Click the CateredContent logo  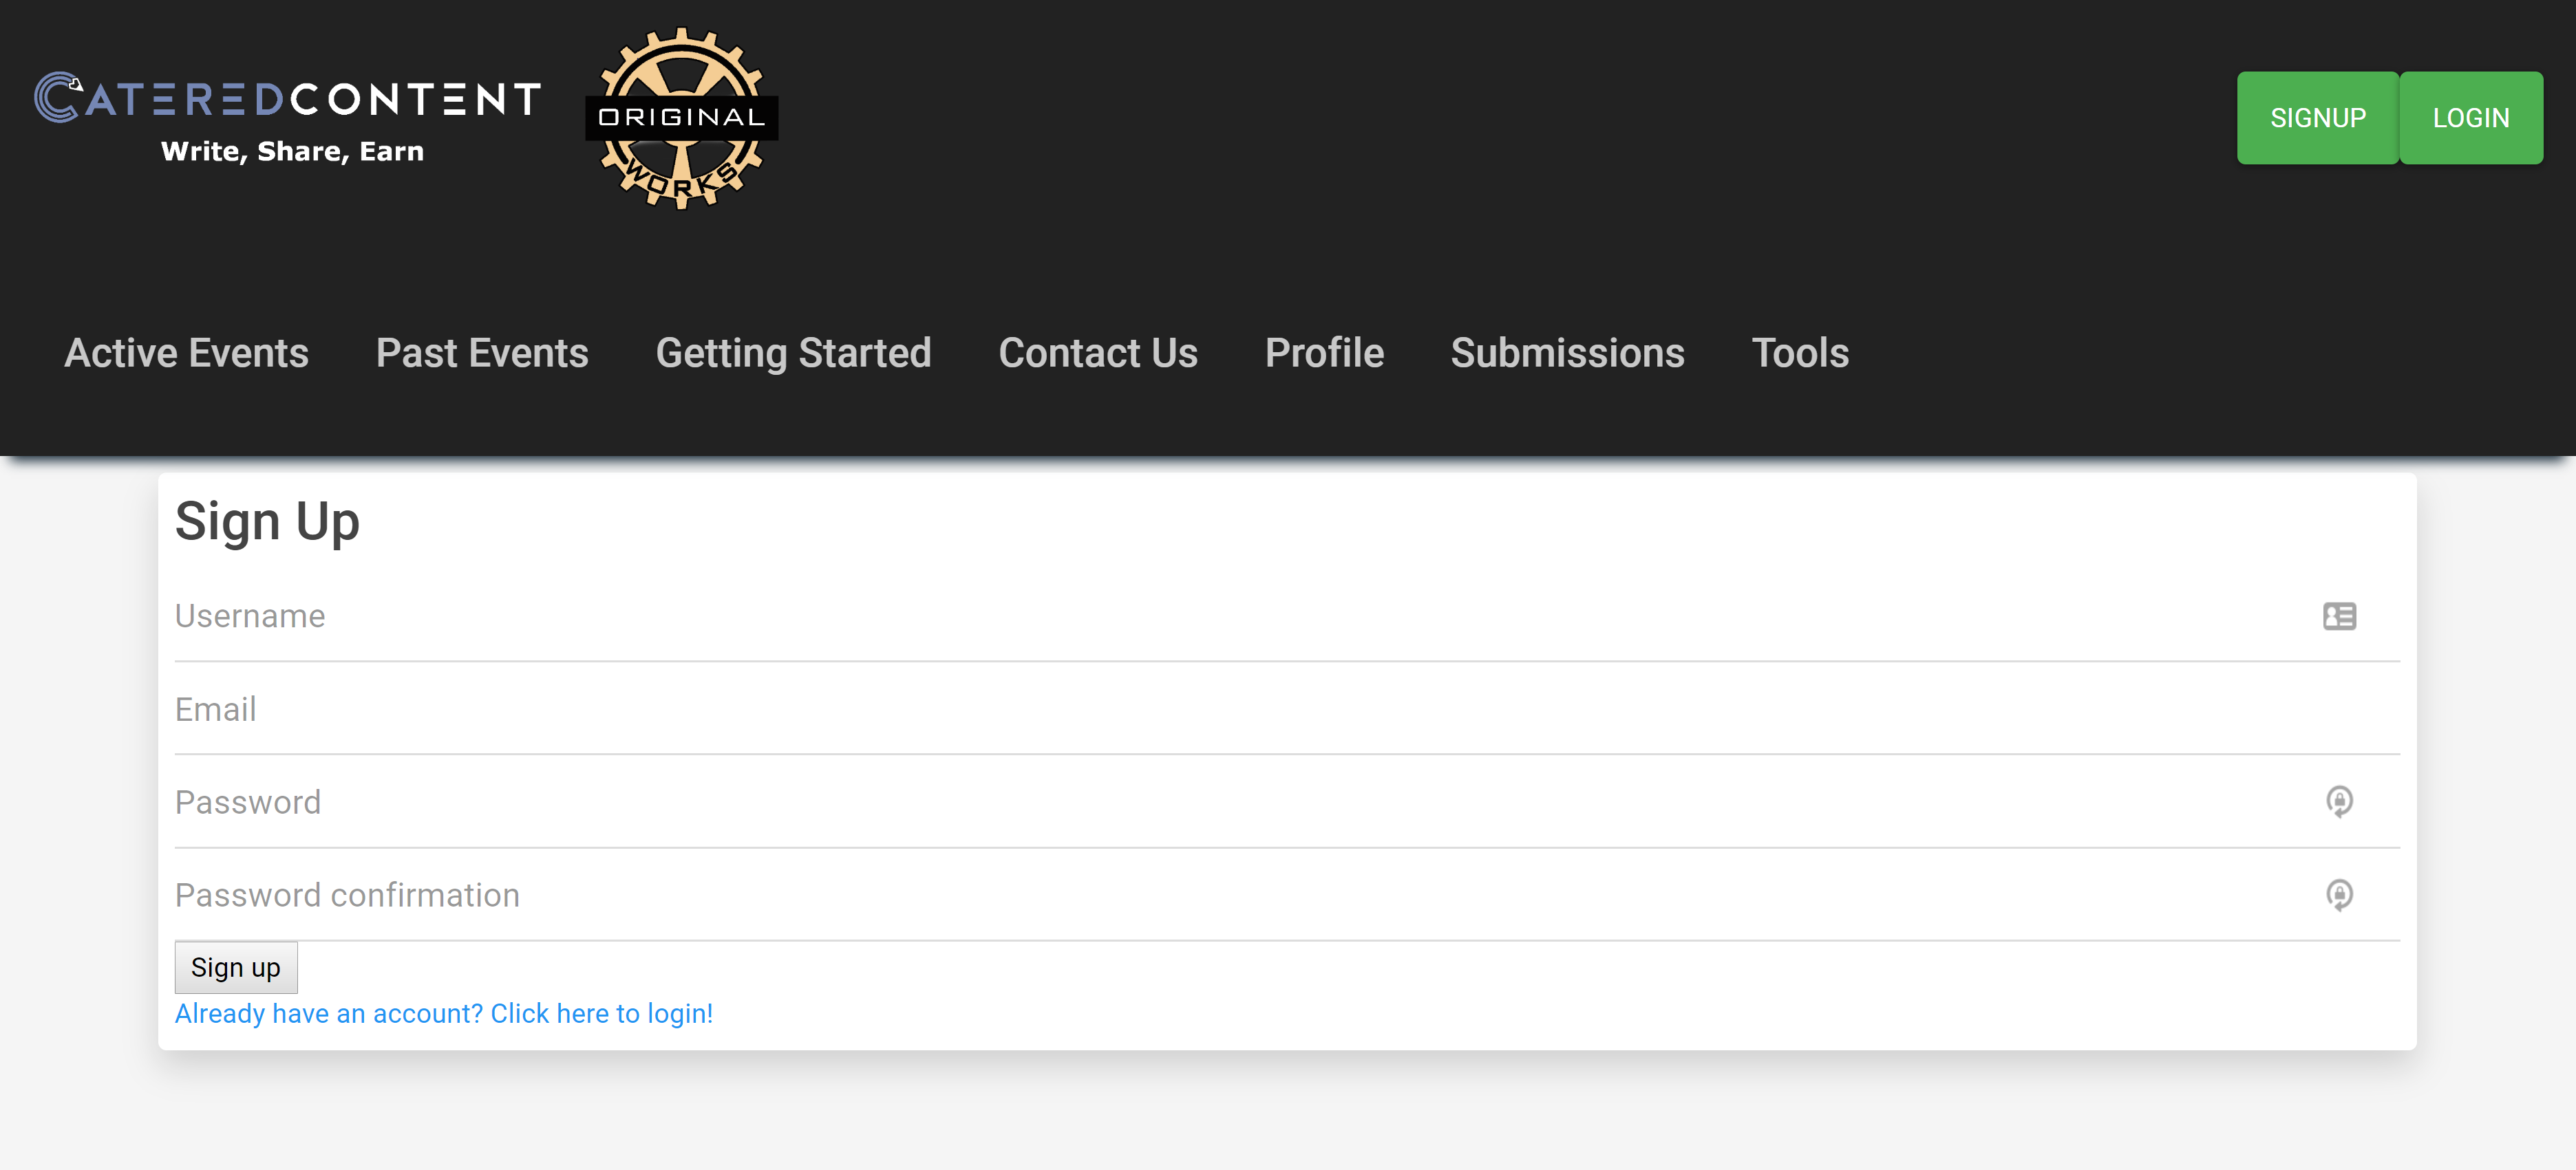(288, 118)
